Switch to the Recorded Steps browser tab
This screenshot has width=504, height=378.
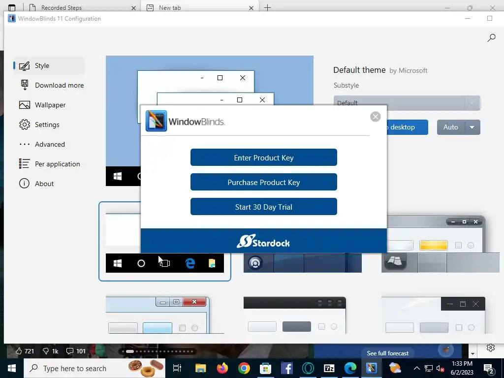coord(82,7)
